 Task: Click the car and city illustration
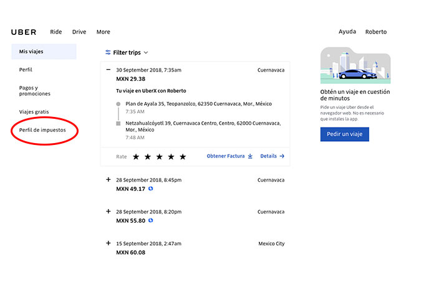(355, 65)
